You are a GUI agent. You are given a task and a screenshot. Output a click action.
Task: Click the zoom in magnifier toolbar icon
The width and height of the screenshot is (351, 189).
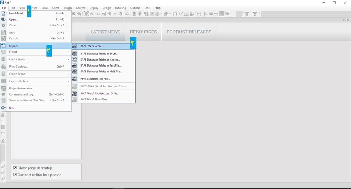(x=74, y=14)
